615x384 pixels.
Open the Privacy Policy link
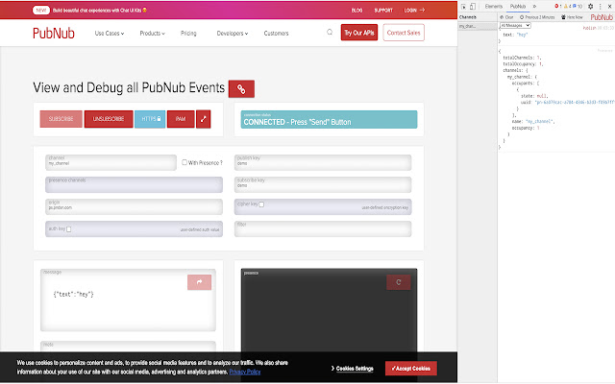(245, 372)
